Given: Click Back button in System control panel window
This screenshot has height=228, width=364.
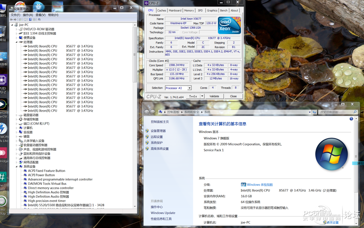Looking at the screenshot, I should coord(146,112).
